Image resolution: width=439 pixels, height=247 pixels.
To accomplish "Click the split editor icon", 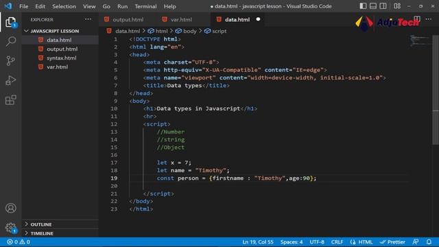I will pos(417,19).
